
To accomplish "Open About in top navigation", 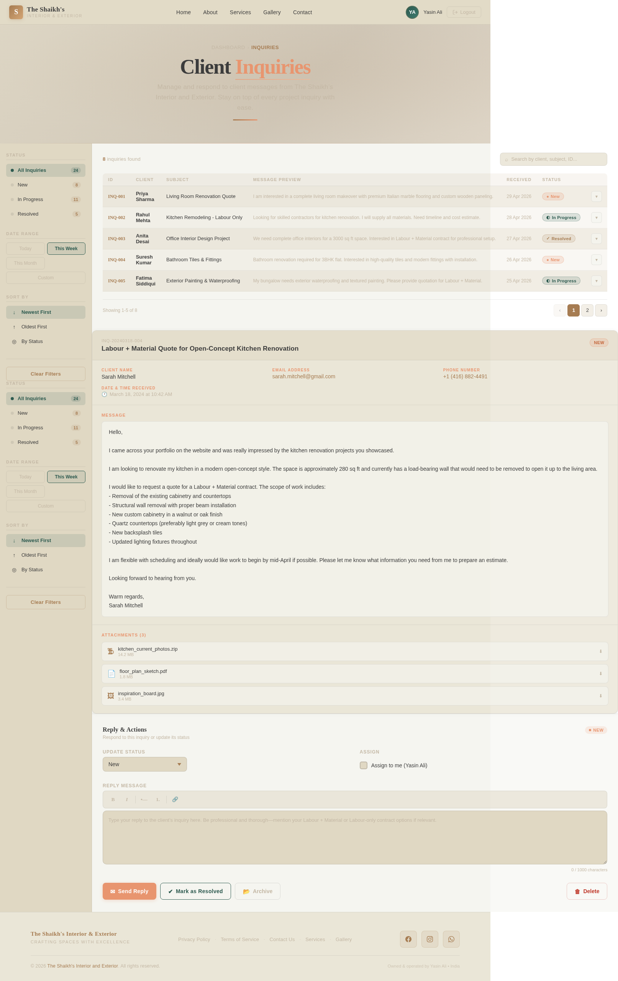I will (x=210, y=12).
